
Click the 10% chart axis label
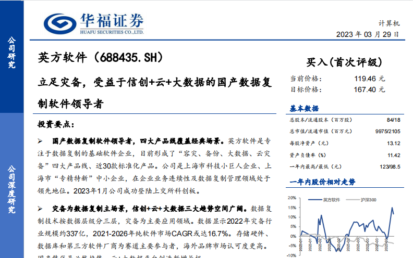point(292,217)
